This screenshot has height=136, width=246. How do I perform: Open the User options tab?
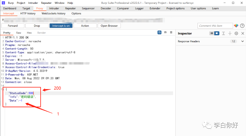pyautogui.click(x=198, y=8)
